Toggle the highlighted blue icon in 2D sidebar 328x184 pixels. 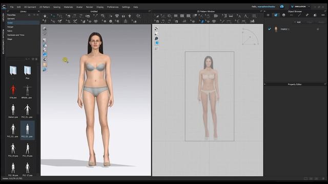pos(157,43)
